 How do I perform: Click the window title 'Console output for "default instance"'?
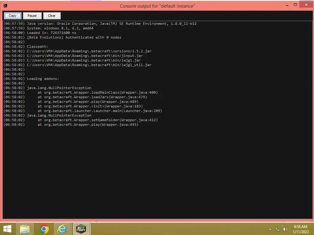[157, 6]
